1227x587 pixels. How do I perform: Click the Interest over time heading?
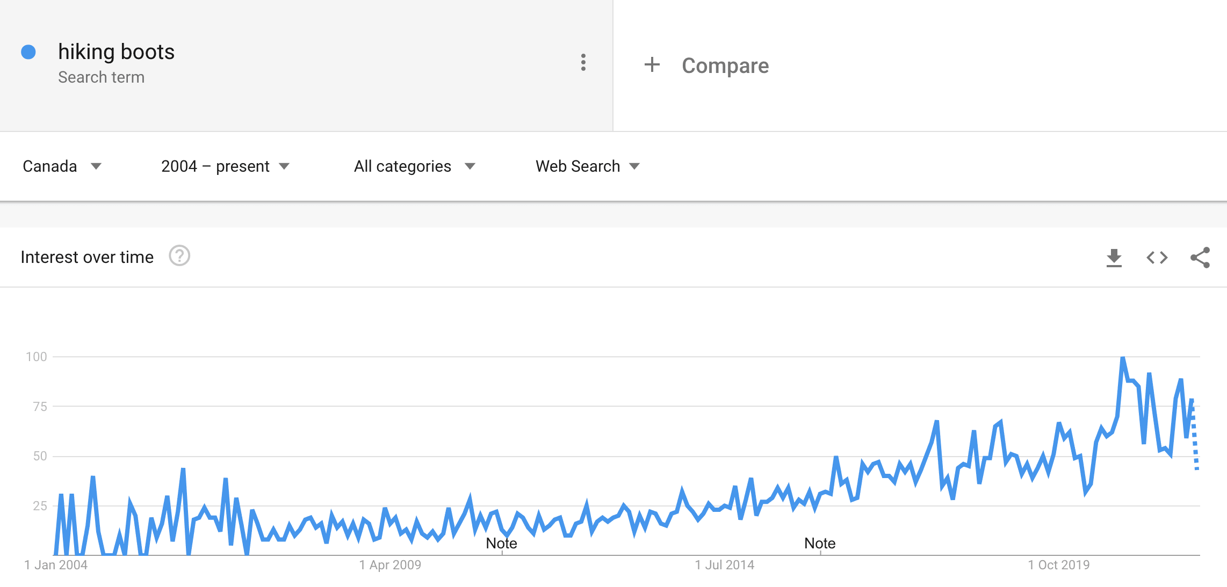pyautogui.click(x=87, y=258)
